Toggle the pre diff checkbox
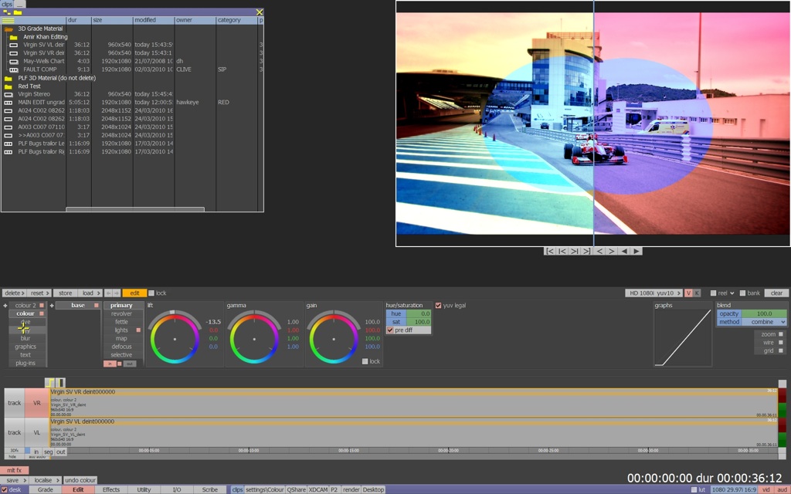 (x=390, y=330)
